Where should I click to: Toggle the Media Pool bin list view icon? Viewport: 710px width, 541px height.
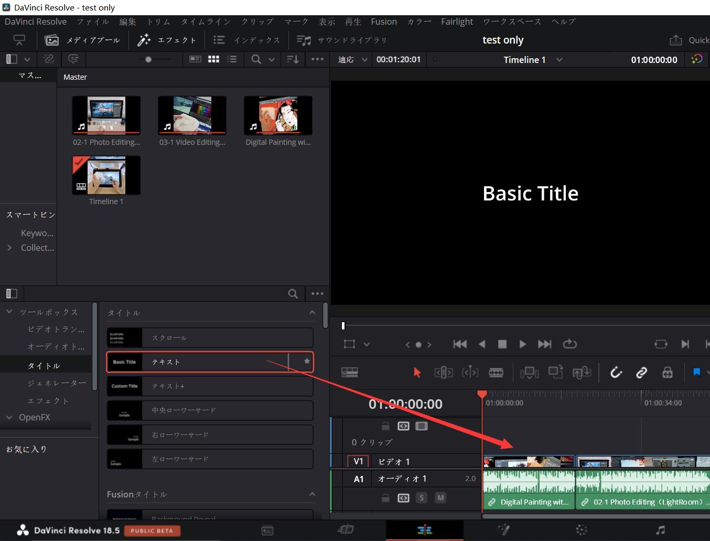click(x=12, y=59)
